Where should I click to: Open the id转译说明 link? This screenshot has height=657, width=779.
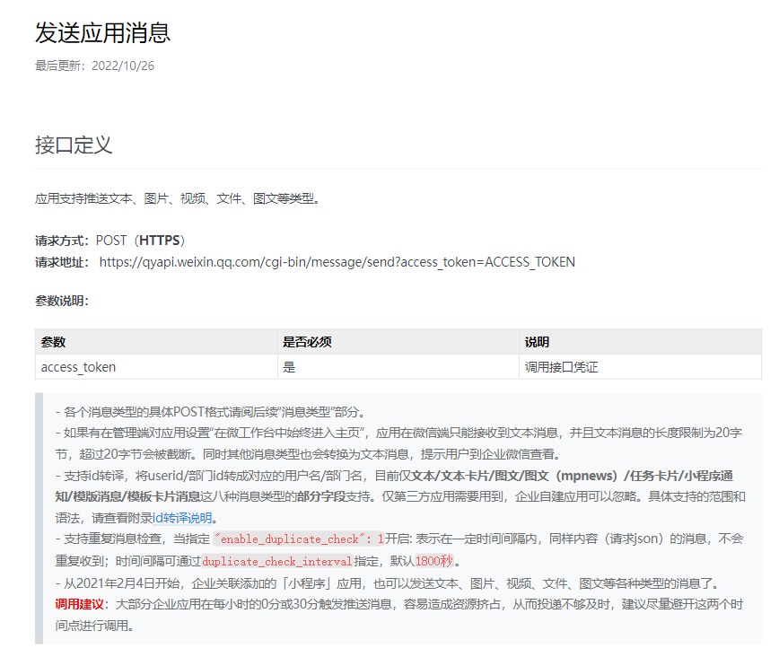[184, 517]
